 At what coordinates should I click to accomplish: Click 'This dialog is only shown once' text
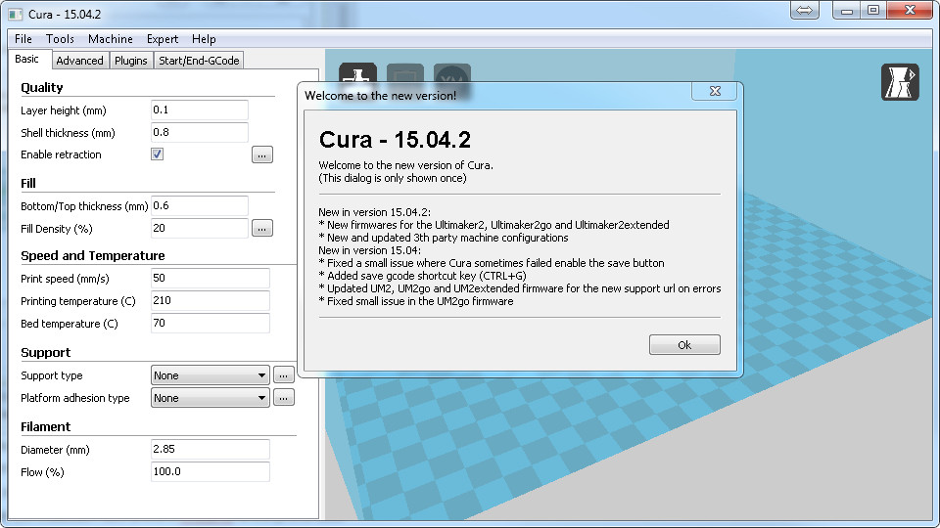click(393, 178)
